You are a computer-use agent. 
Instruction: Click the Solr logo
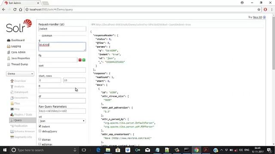point(19,26)
